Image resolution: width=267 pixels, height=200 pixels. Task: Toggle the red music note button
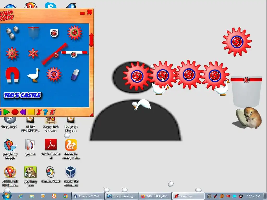click(39, 112)
